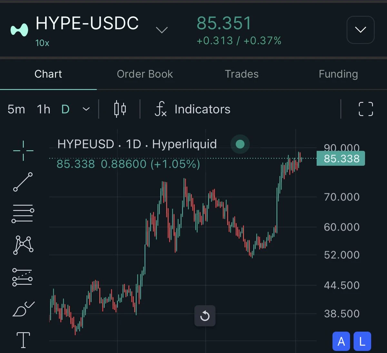Switch to the Chart tab
The height and width of the screenshot is (353, 387).
pos(48,74)
